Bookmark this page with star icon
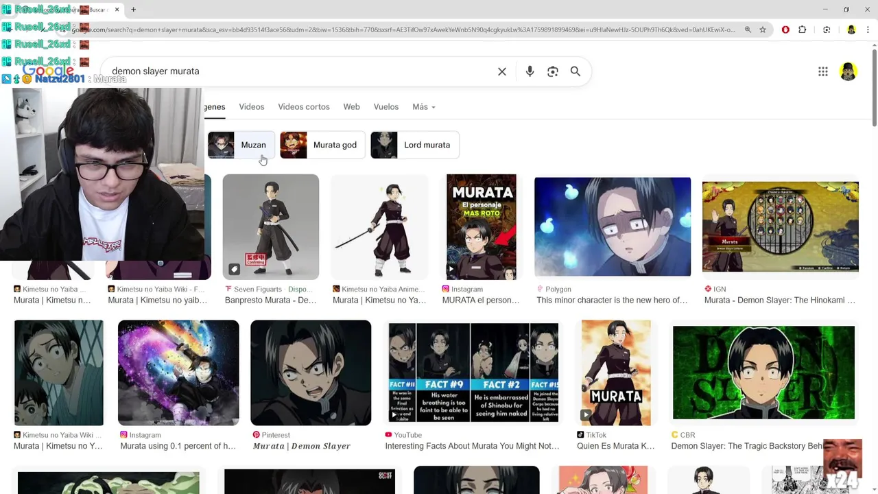The image size is (878, 494). 763,30
